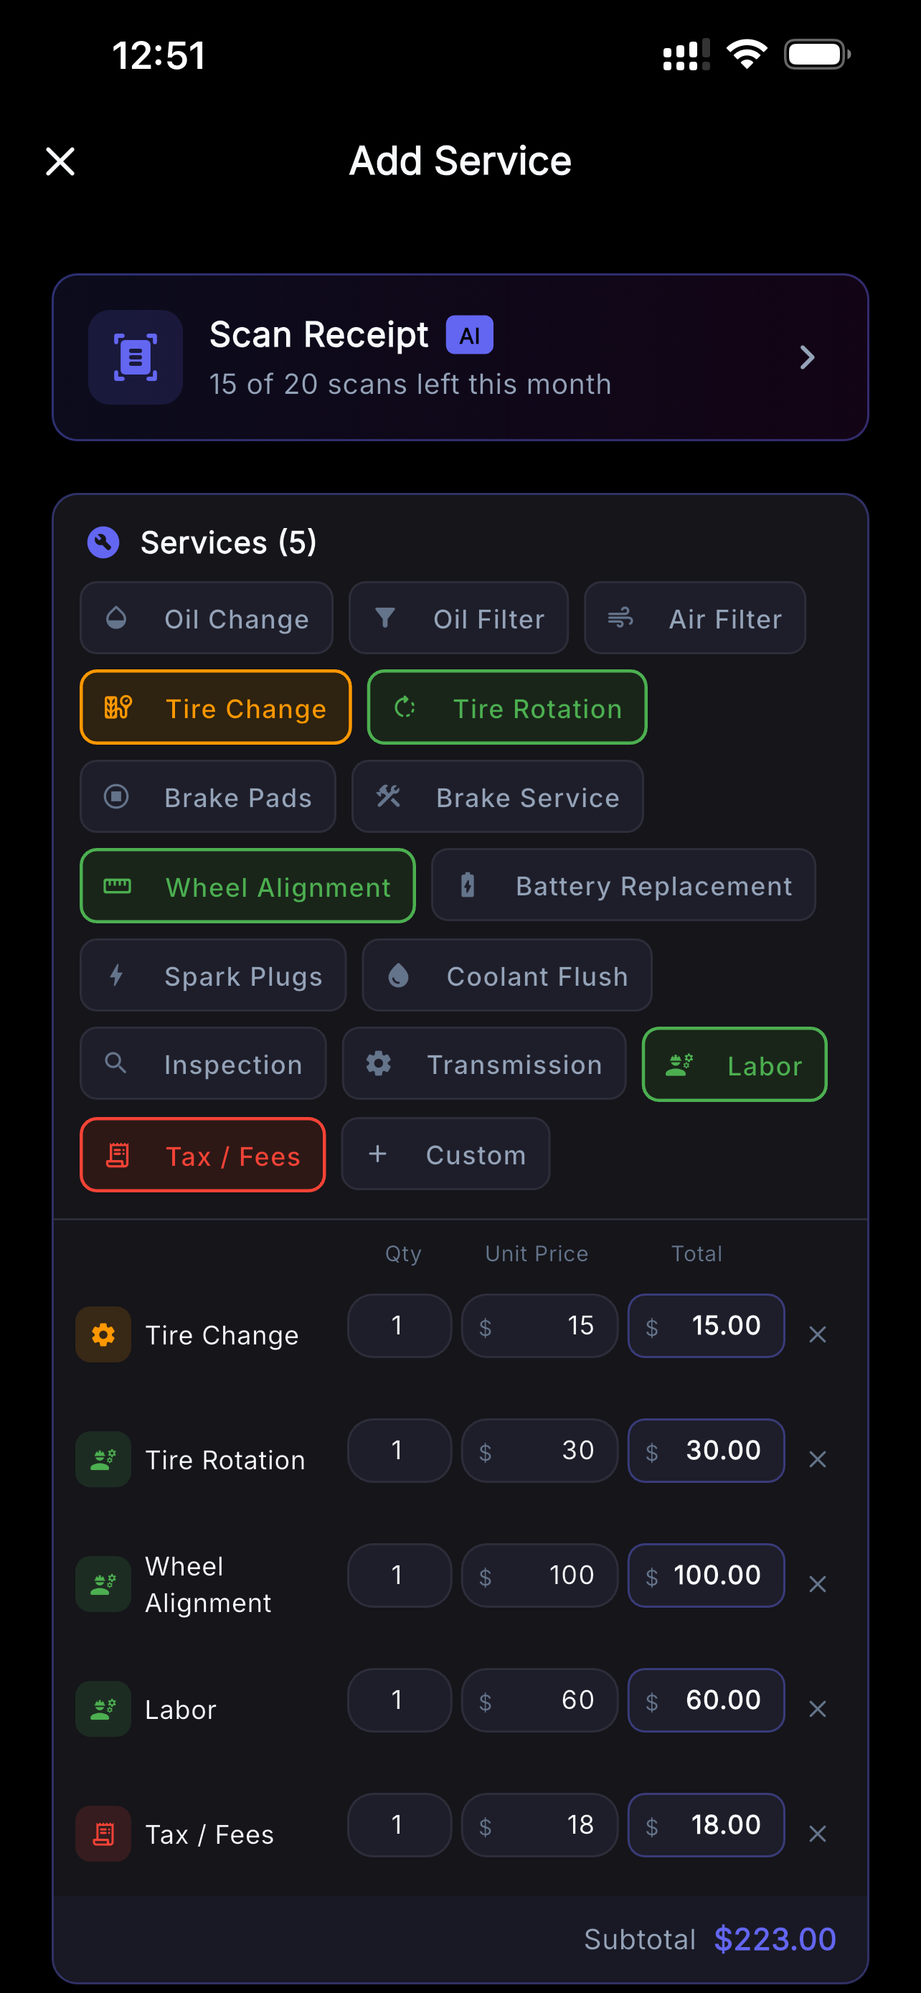921x1993 pixels.
Task: Click the funnel icon on Oil Filter chip
Action: tap(385, 618)
